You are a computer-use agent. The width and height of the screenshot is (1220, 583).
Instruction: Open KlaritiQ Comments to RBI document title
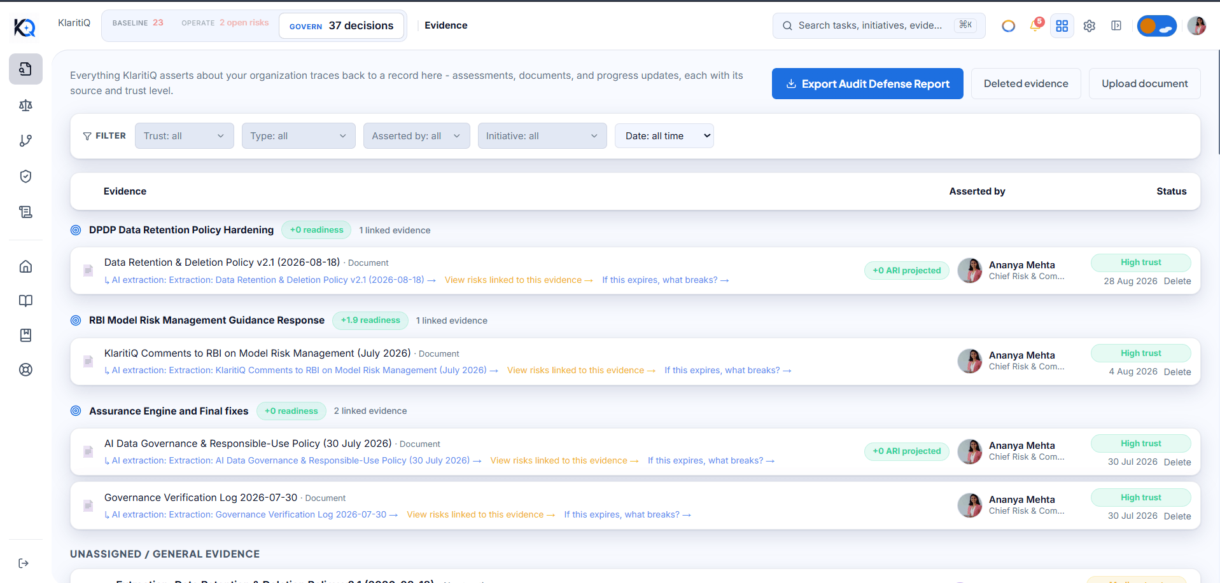[257, 353]
